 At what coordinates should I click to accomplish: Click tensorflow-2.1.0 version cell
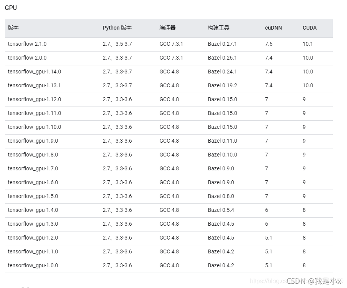click(x=27, y=44)
